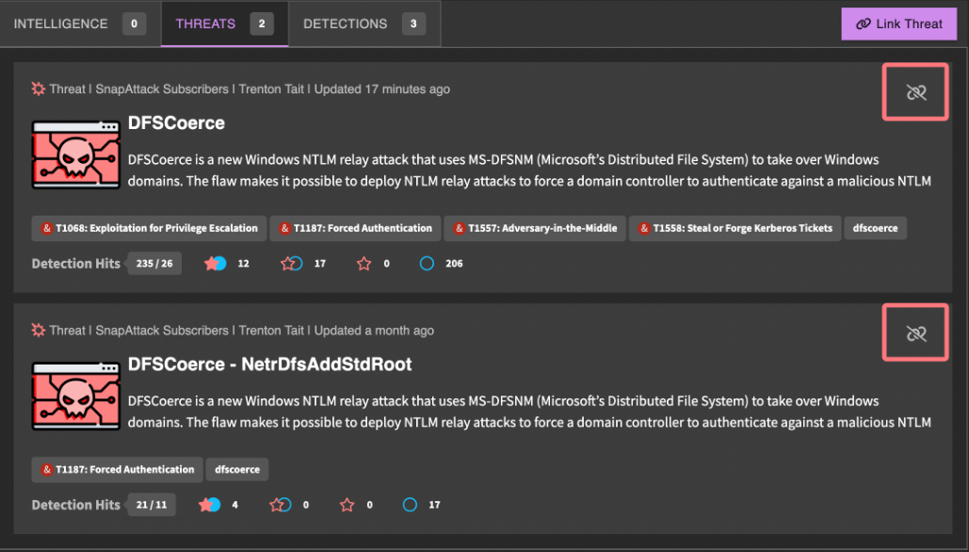Unlink the DFSCoerce - NetrDfsAddStdRoot threat
969x552 pixels.
click(x=915, y=333)
